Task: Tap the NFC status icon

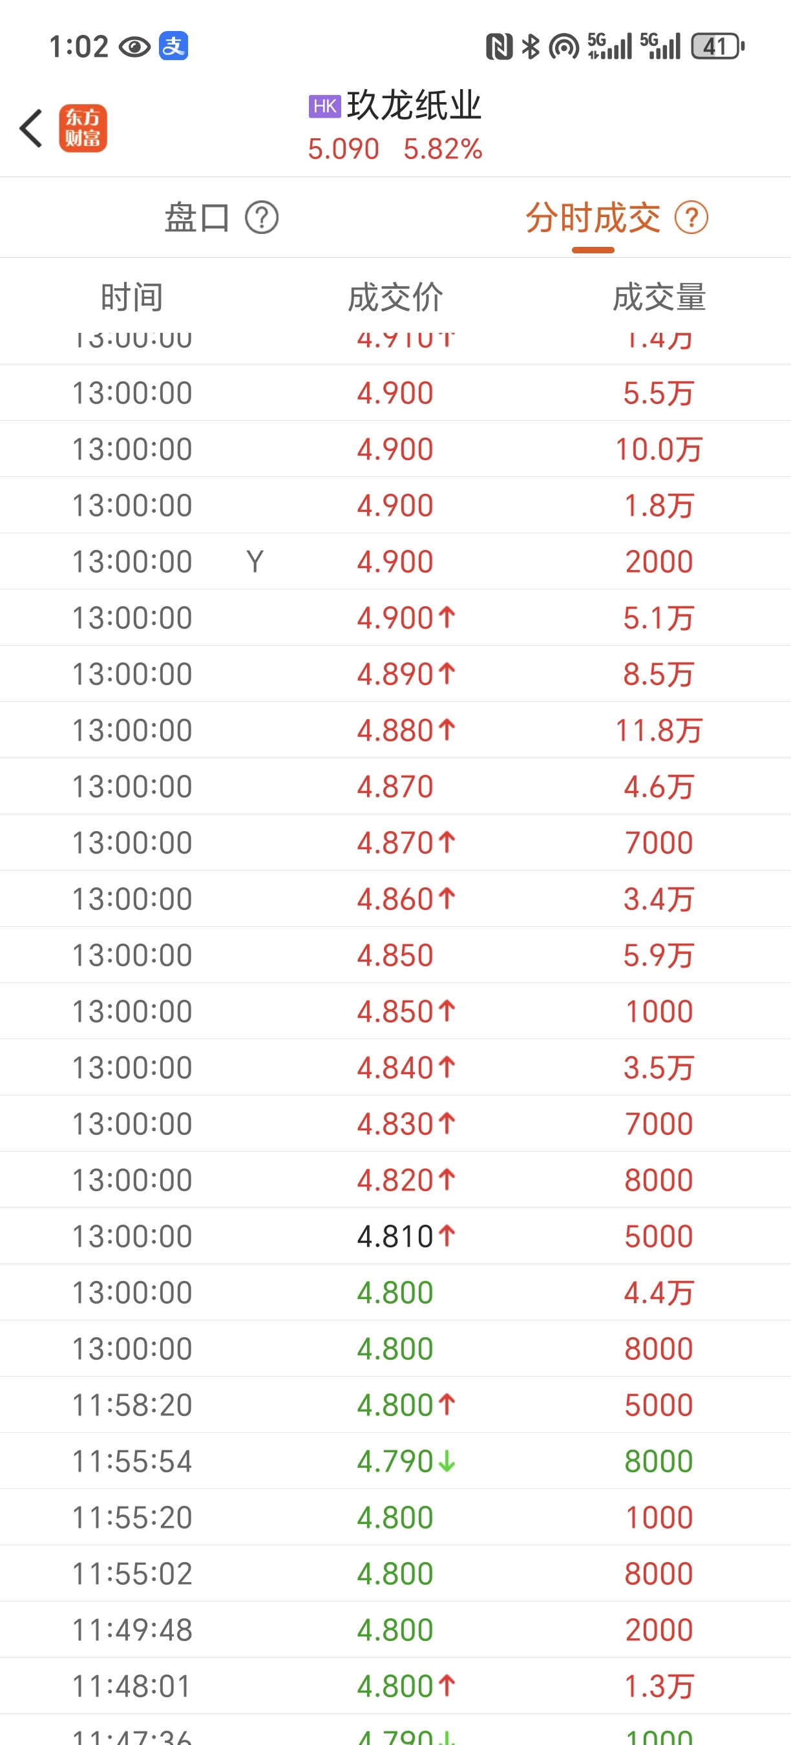Action: (499, 47)
